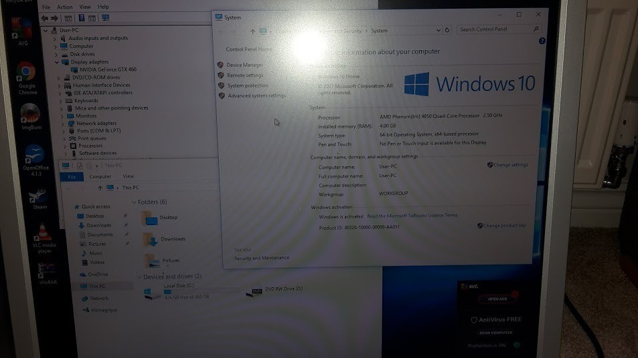Image resolution: width=638 pixels, height=358 pixels.
Task: Click Help icon in Device Manager toolbar
Action: [x=82, y=18]
